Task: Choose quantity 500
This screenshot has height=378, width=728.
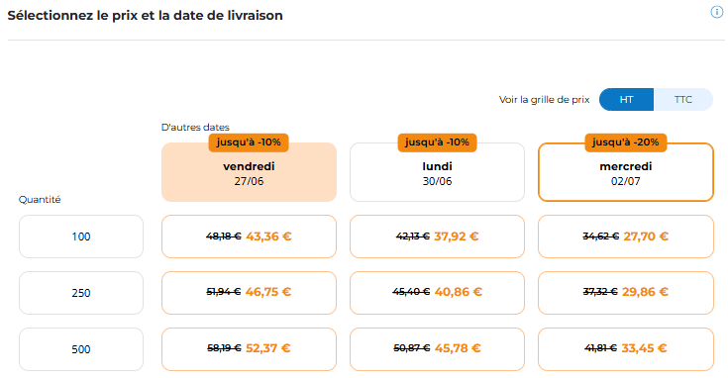Action: click(81, 349)
